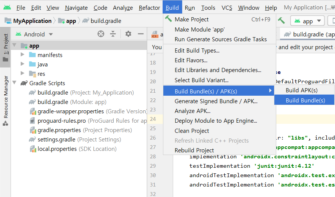Choose Run Generate Sources Gradle Tasks

[219, 39]
